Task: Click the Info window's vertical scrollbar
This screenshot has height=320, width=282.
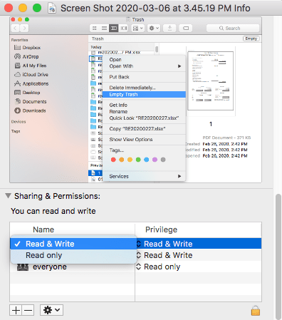Action: coord(278,256)
